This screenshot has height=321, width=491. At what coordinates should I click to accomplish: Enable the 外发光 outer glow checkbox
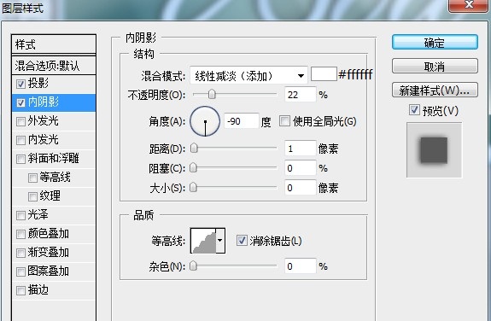click(20, 121)
